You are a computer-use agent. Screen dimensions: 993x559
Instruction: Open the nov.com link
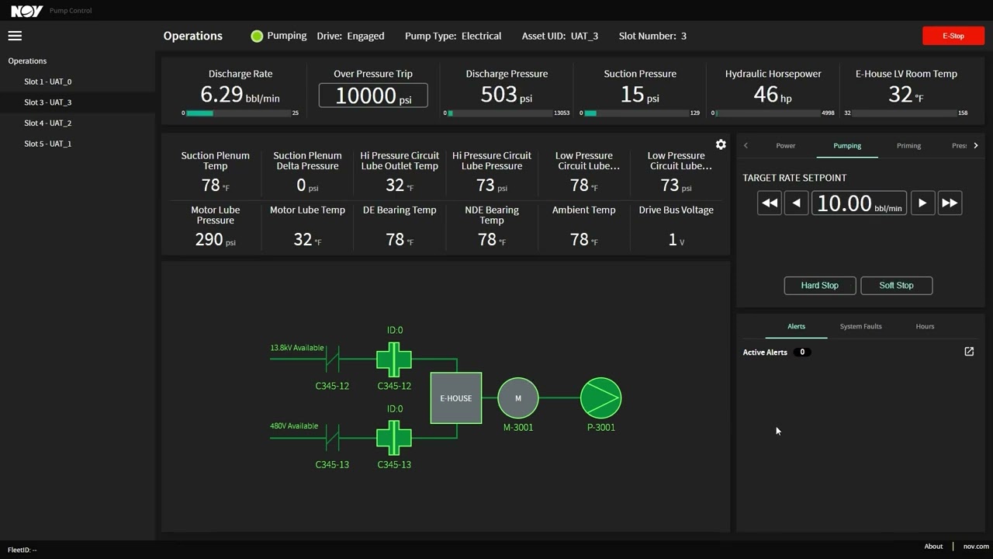click(x=977, y=547)
